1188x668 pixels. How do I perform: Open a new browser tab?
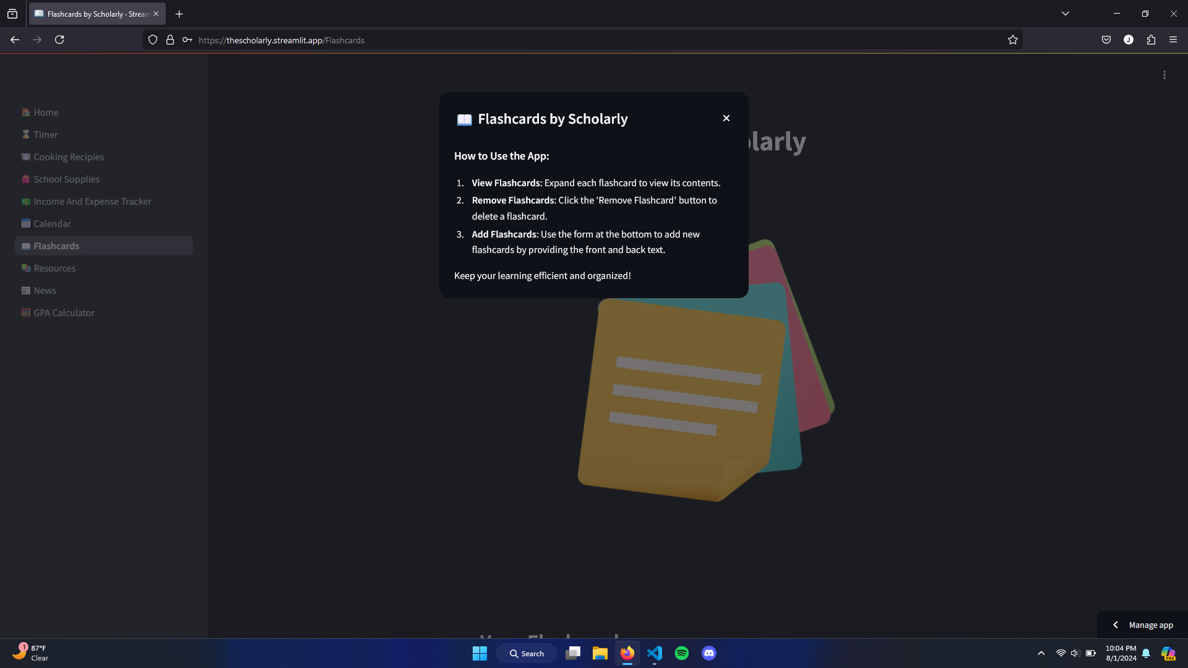coord(179,14)
